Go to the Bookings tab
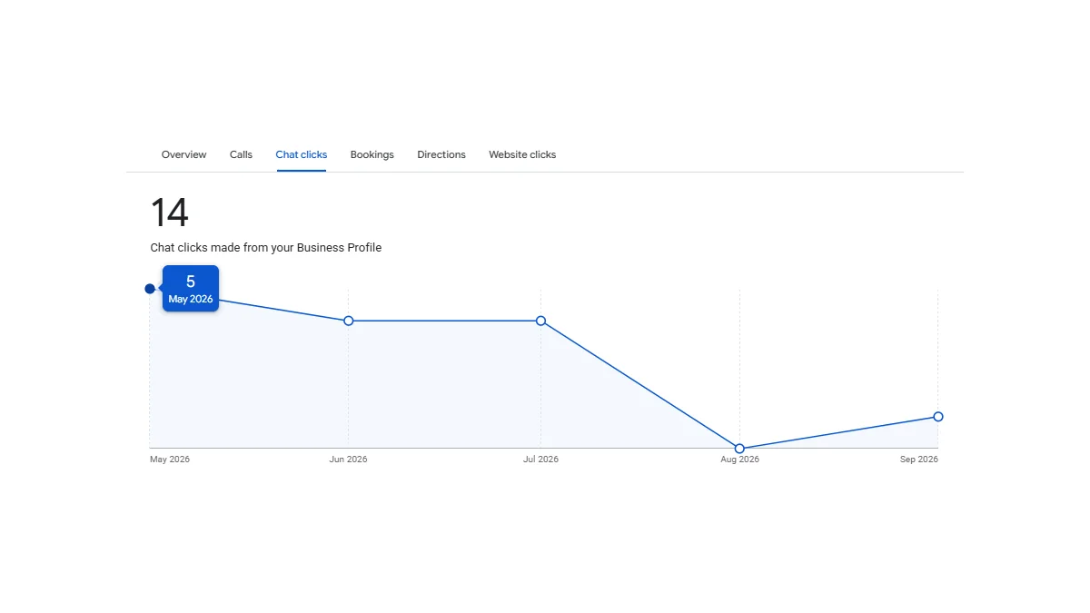The width and height of the screenshot is (1090, 613). click(x=372, y=154)
